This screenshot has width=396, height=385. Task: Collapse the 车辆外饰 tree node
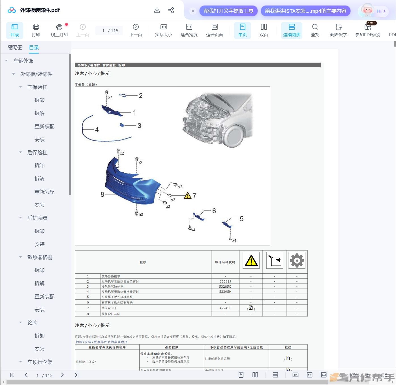[7, 61]
